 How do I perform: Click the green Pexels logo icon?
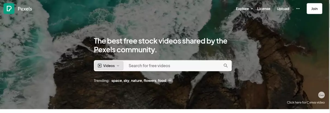(9, 9)
